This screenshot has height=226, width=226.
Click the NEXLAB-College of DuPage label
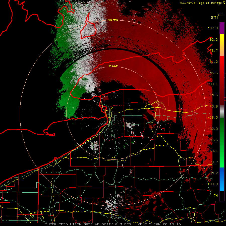[202, 3]
